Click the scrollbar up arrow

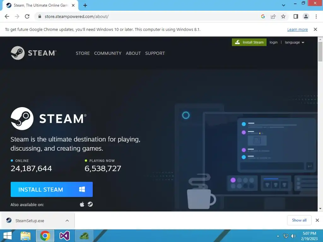(320, 39)
